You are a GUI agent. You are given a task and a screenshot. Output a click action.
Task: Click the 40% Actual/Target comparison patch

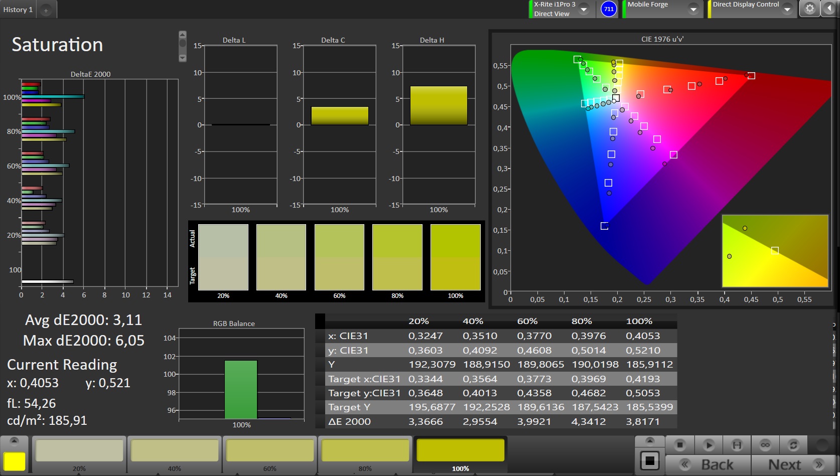[281, 257]
